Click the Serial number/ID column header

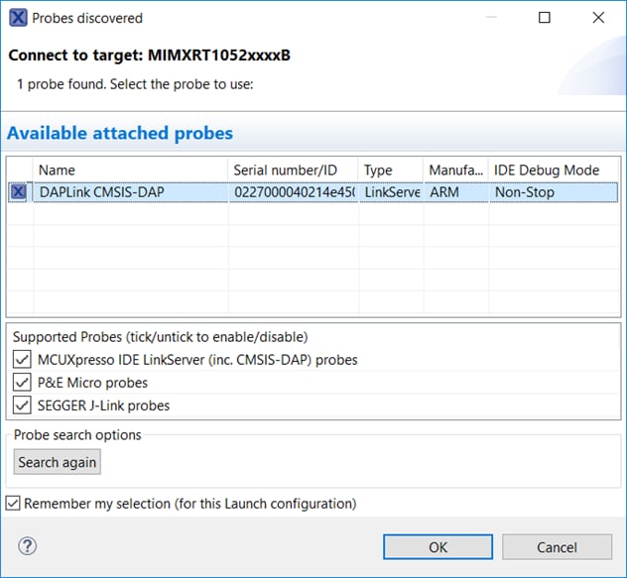(292, 170)
